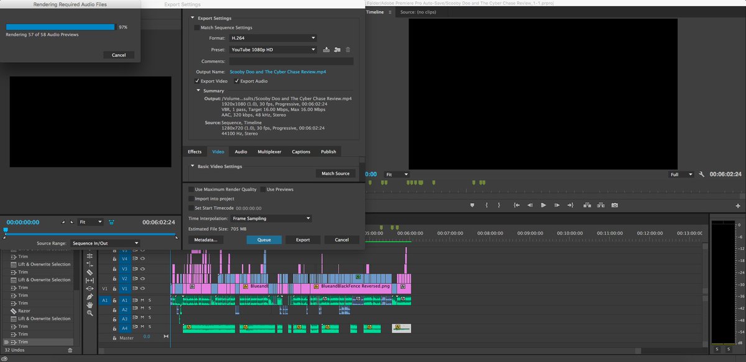Open the Source Range dropdown
746x362 pixels.
point(104,243)
